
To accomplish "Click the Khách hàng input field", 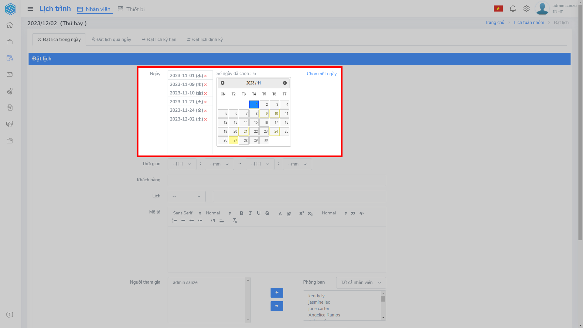I will (x=277, y=180).
